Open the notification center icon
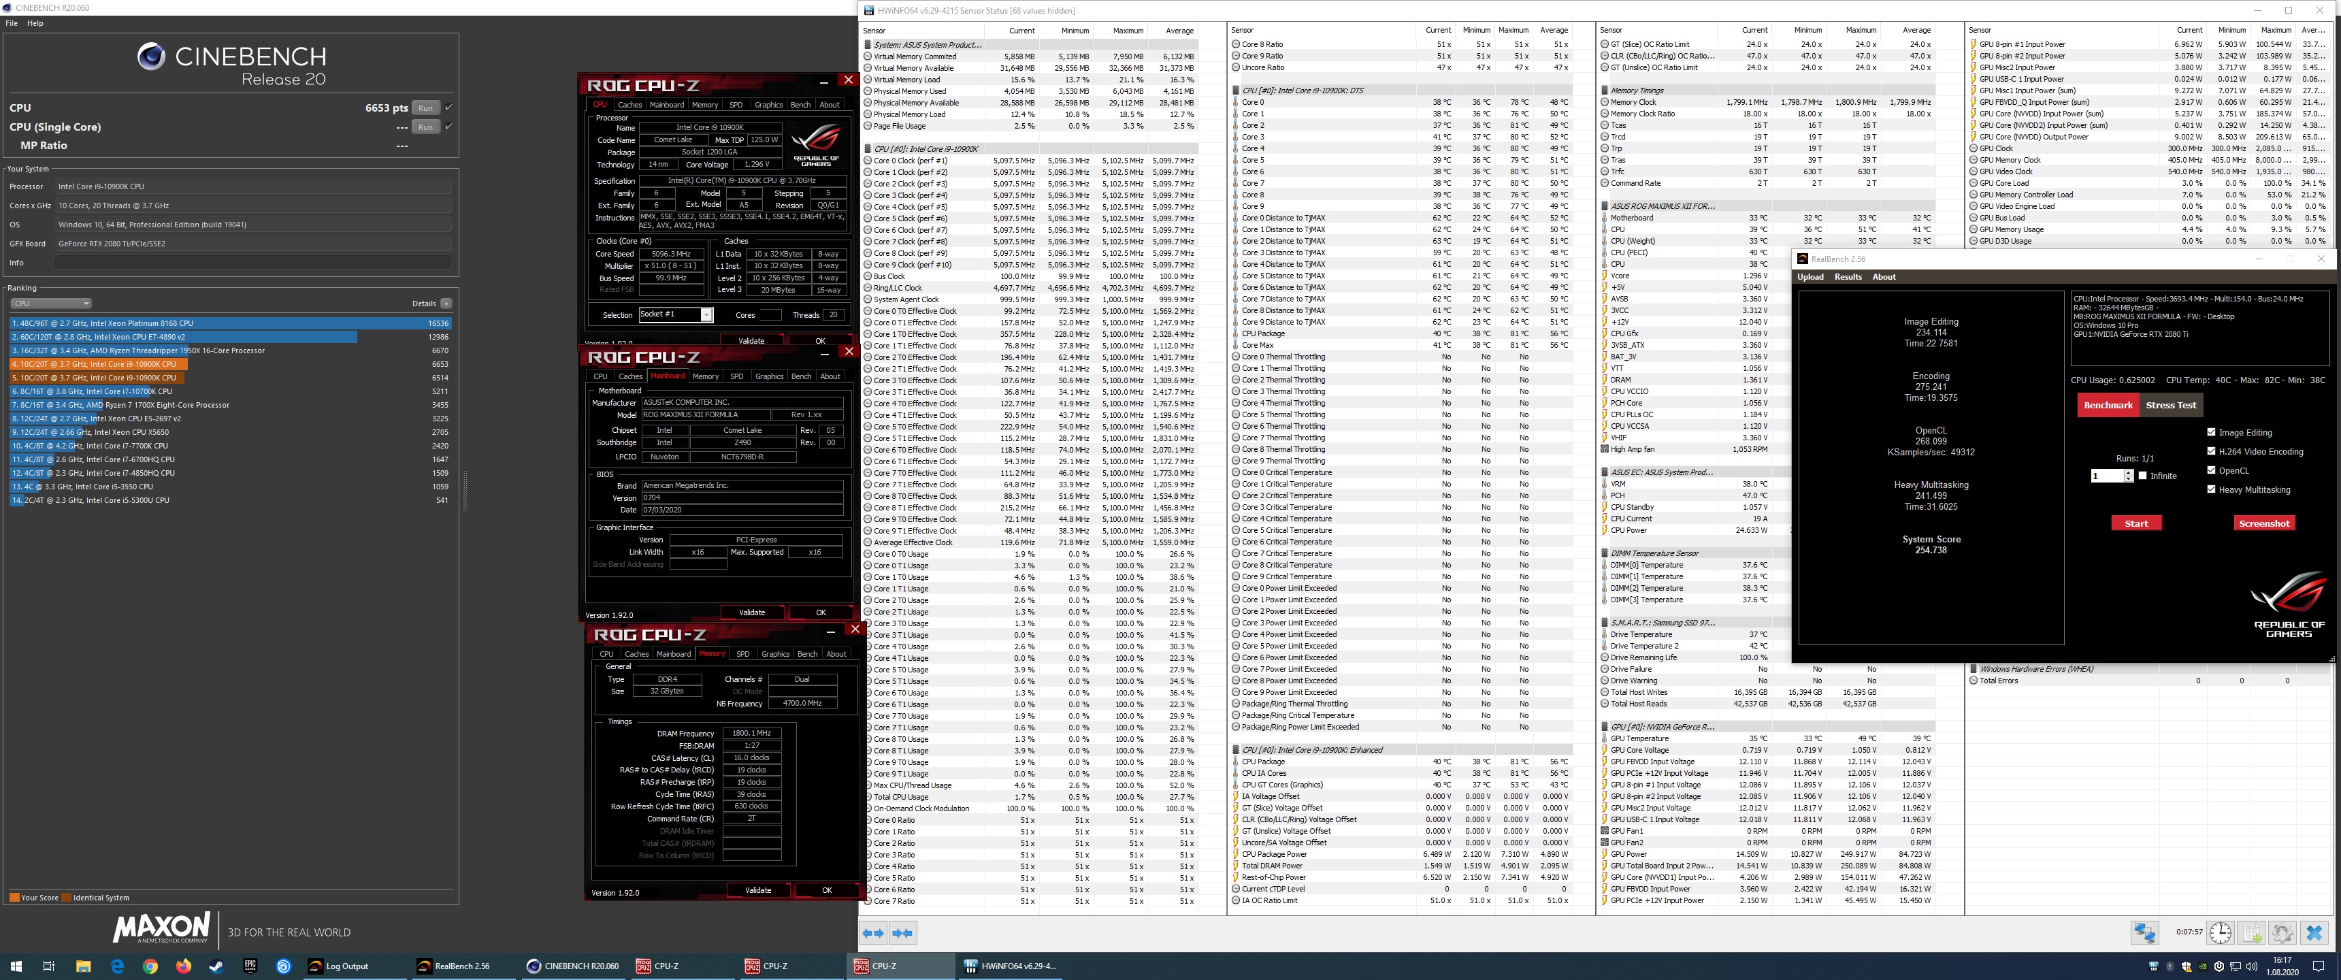Image resolution: width=2341 pixels, height=980 pixels. pyautogui.click(x=2319, y=966)
